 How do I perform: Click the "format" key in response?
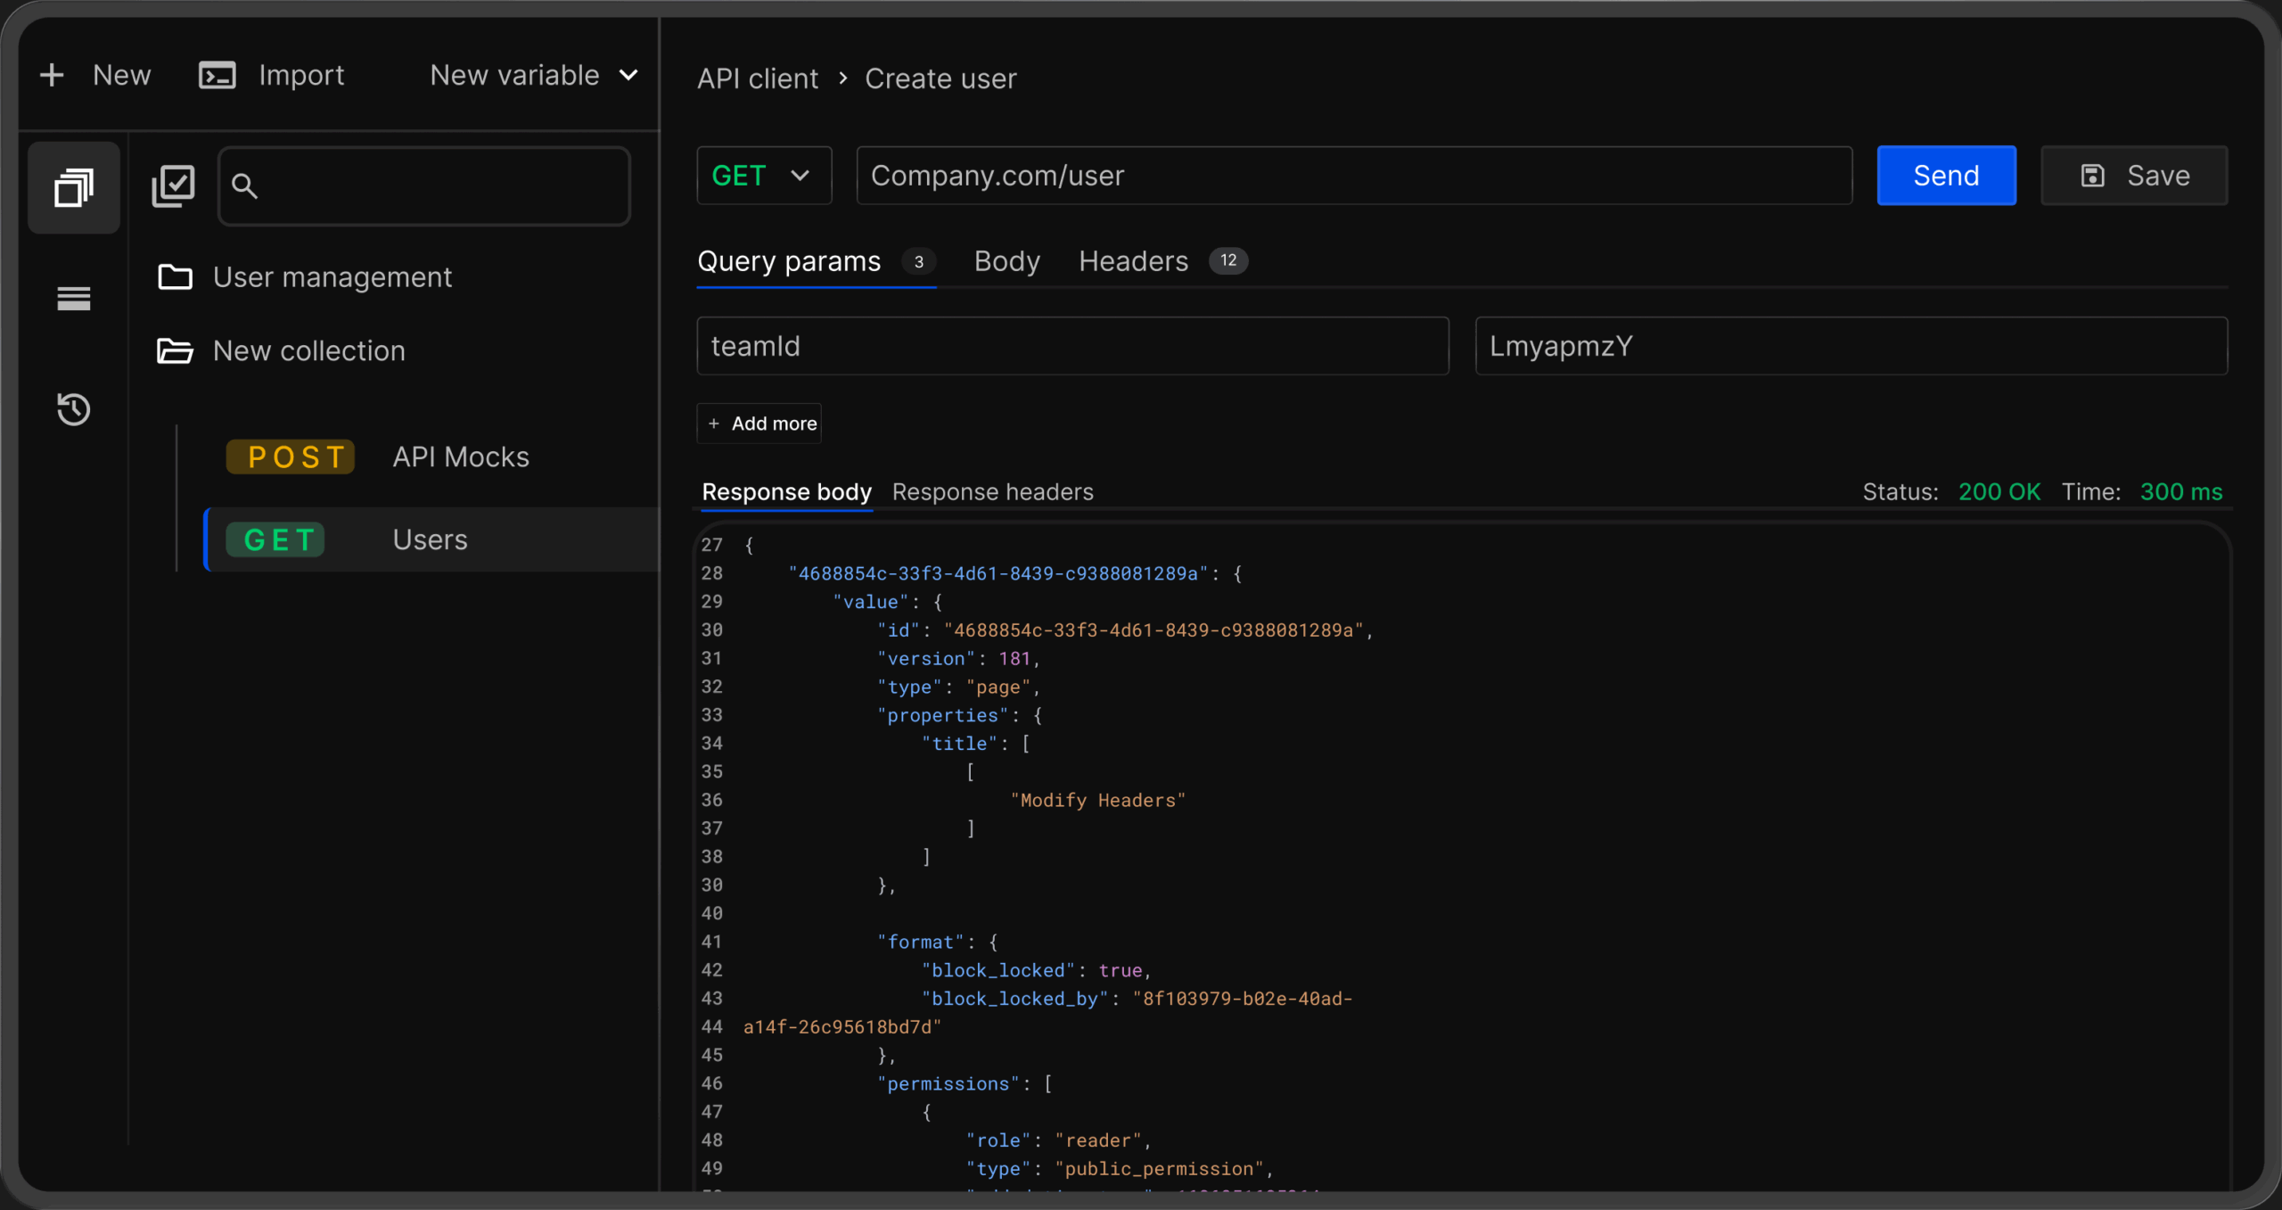tap(921, 942)
